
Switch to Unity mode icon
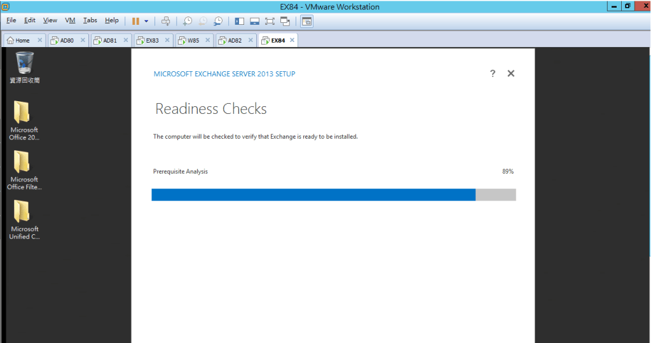click(285, 21)
